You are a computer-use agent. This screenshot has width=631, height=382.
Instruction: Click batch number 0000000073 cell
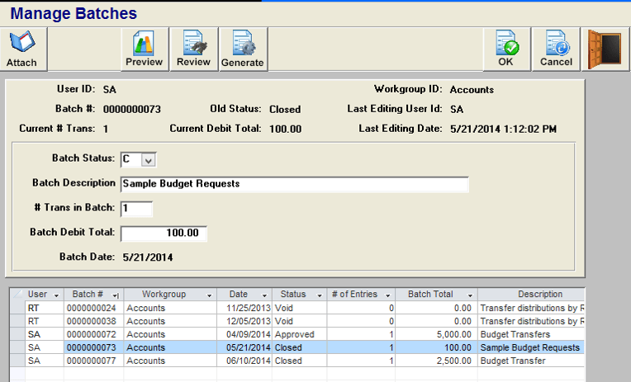[x=94, y=348]
